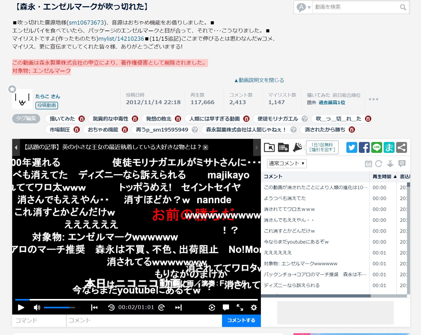Open the generic share icon
The height and width of the screenshot is (335, 421).
[401, 147]
